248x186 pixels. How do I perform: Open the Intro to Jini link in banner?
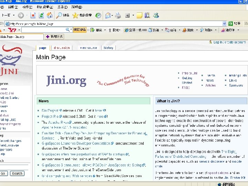pos(189,73)
